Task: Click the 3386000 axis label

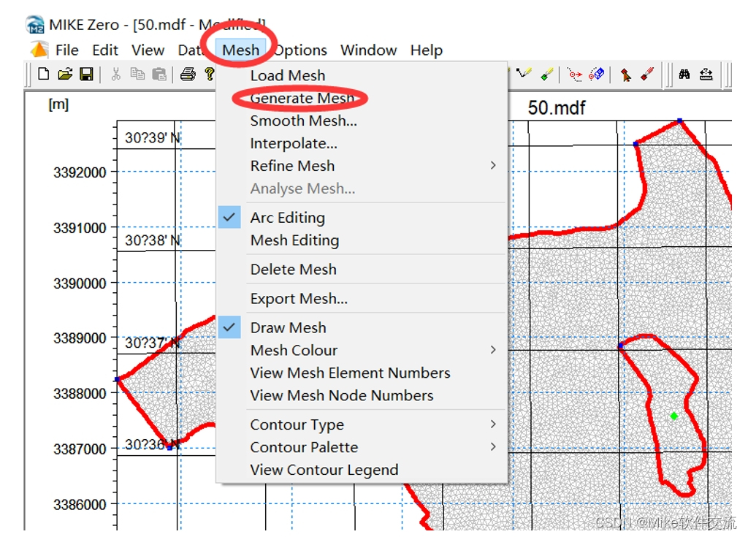Action: 80,505
